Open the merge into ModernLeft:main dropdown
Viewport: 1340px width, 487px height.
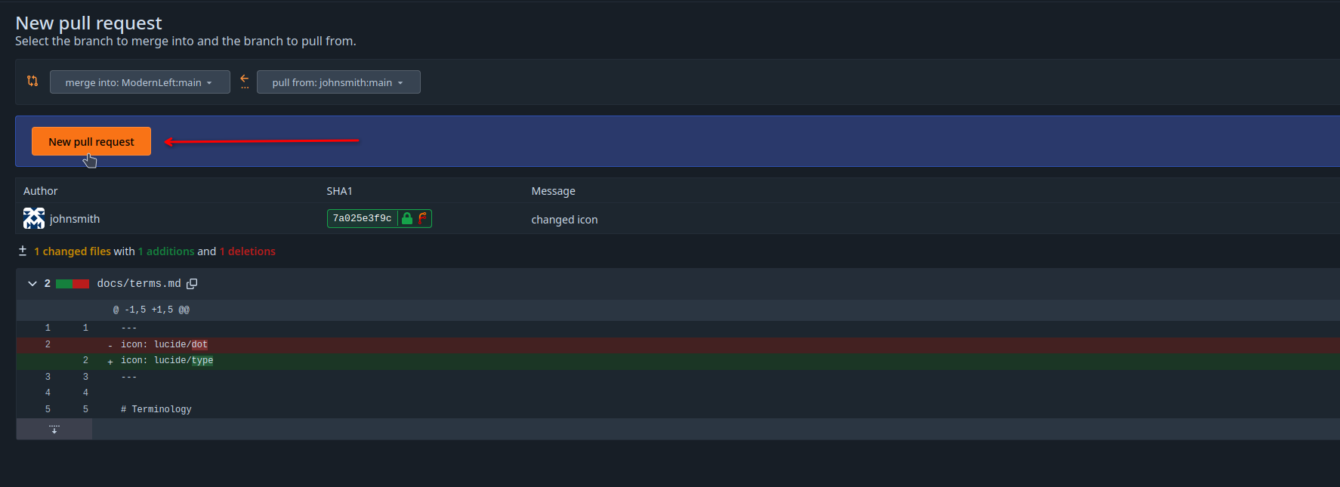pos(140,82)
